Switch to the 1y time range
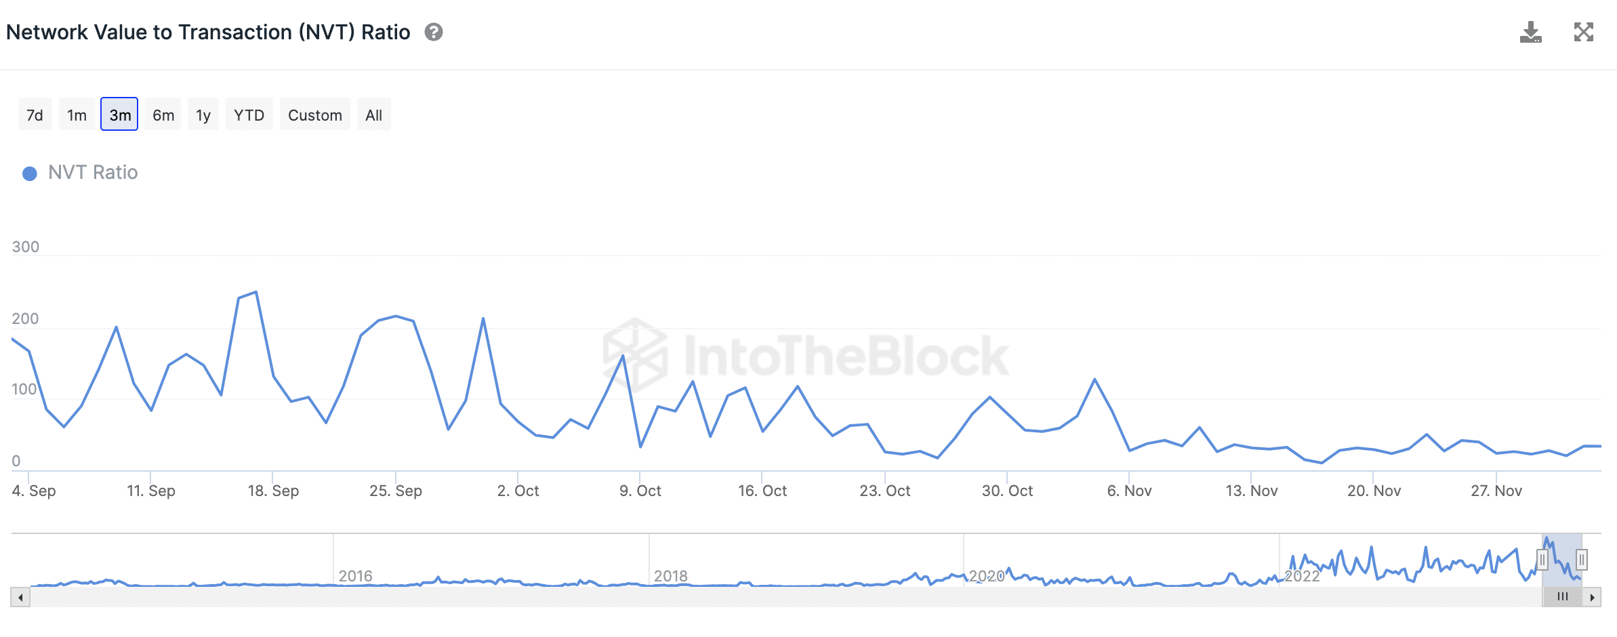 pyautogui.click(x=203, y=115)
